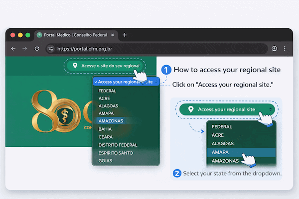Click the browser forward arrow
This screenshot has width=299, height=199.
pos(25,49)
